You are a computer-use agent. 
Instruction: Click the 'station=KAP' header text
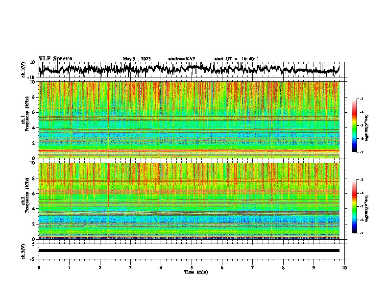182,59
